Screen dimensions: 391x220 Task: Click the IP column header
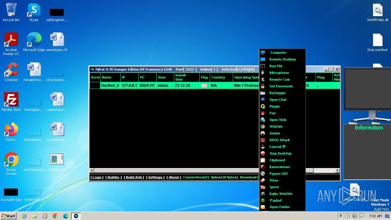pyautogui.click(x=130, y=77)
